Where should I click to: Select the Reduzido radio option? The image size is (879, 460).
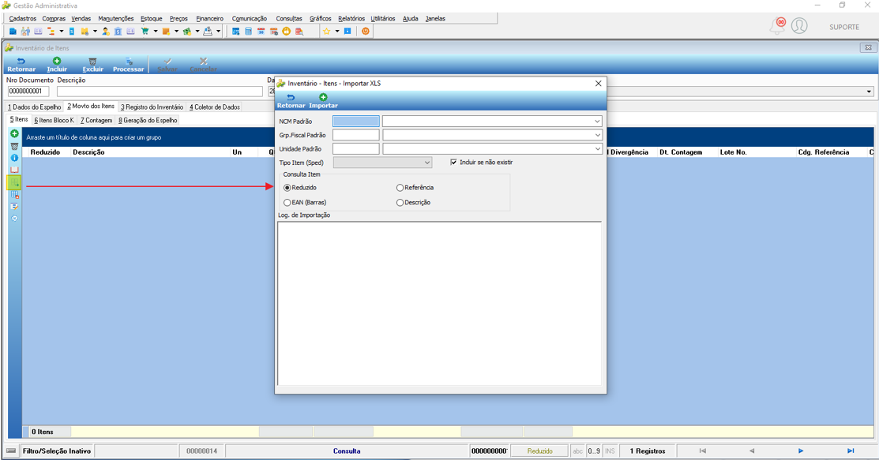287,188
